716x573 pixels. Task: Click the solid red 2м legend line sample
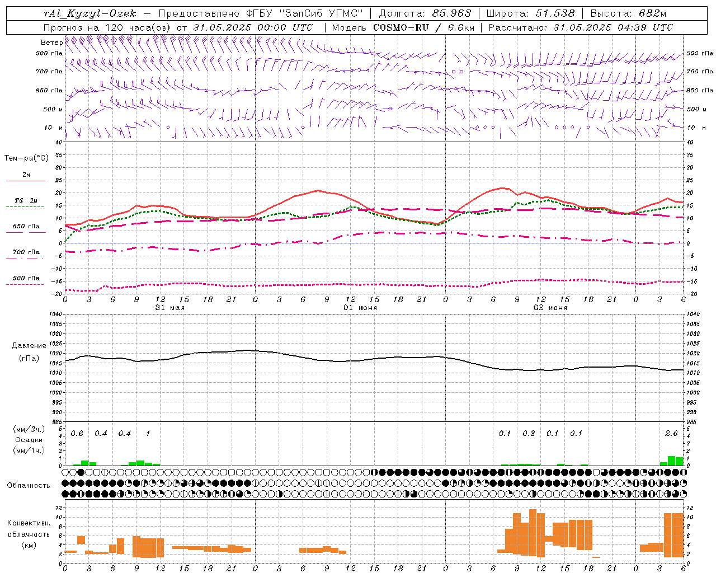[26, 181]
